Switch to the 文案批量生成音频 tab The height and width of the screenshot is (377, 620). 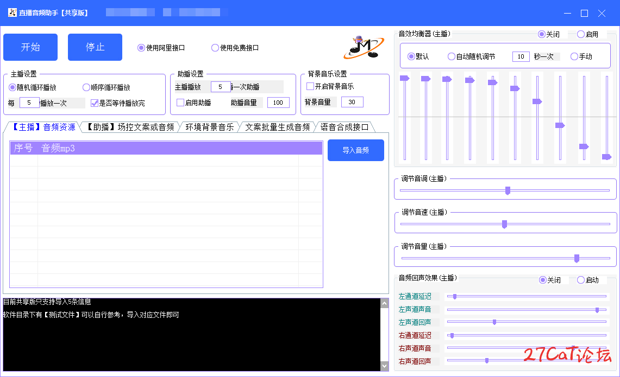278,127
